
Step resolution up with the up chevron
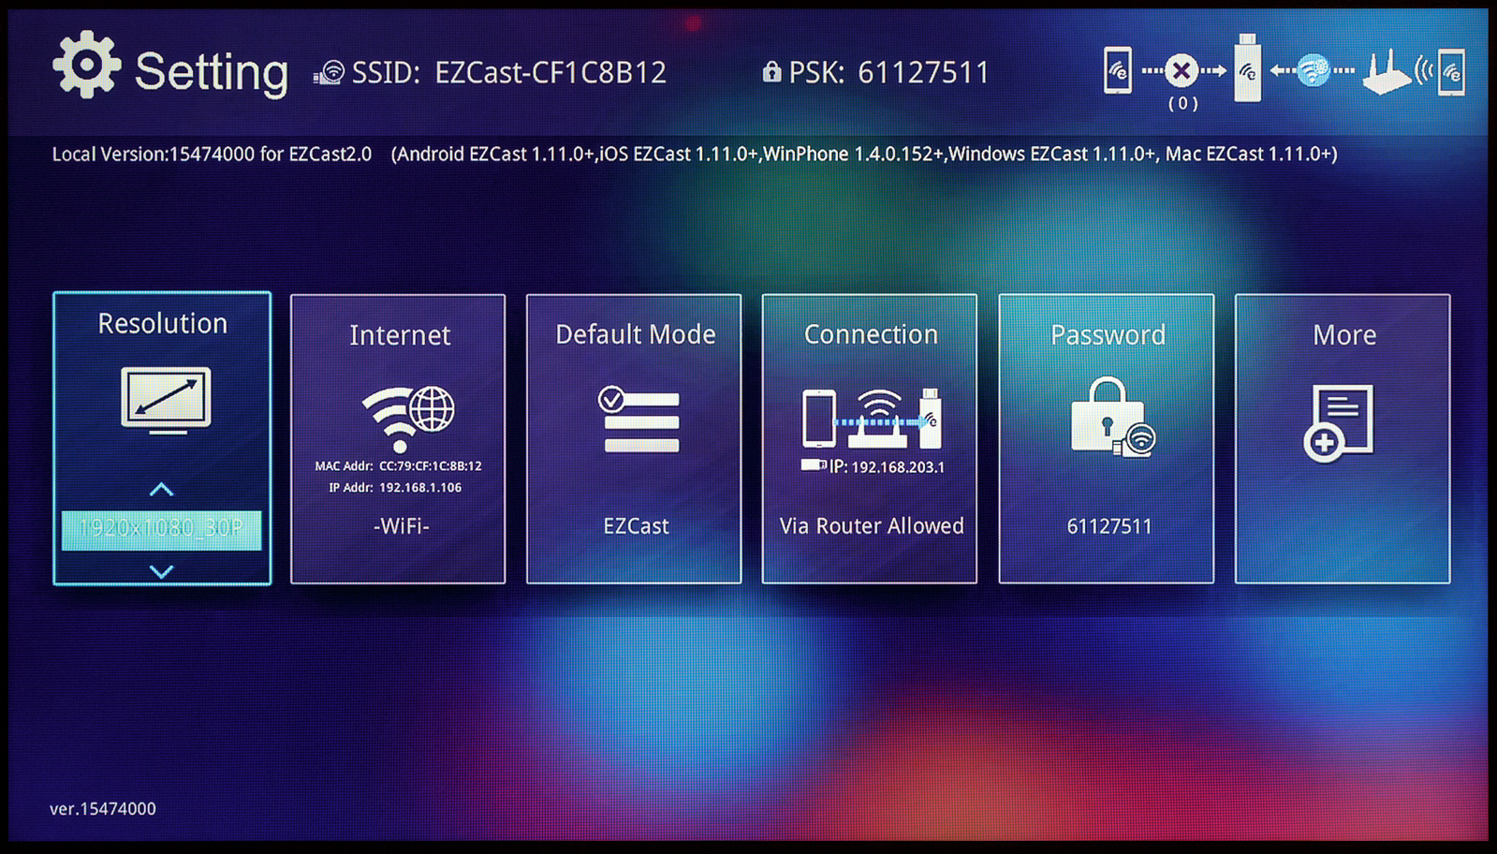[x=161, y=490]
